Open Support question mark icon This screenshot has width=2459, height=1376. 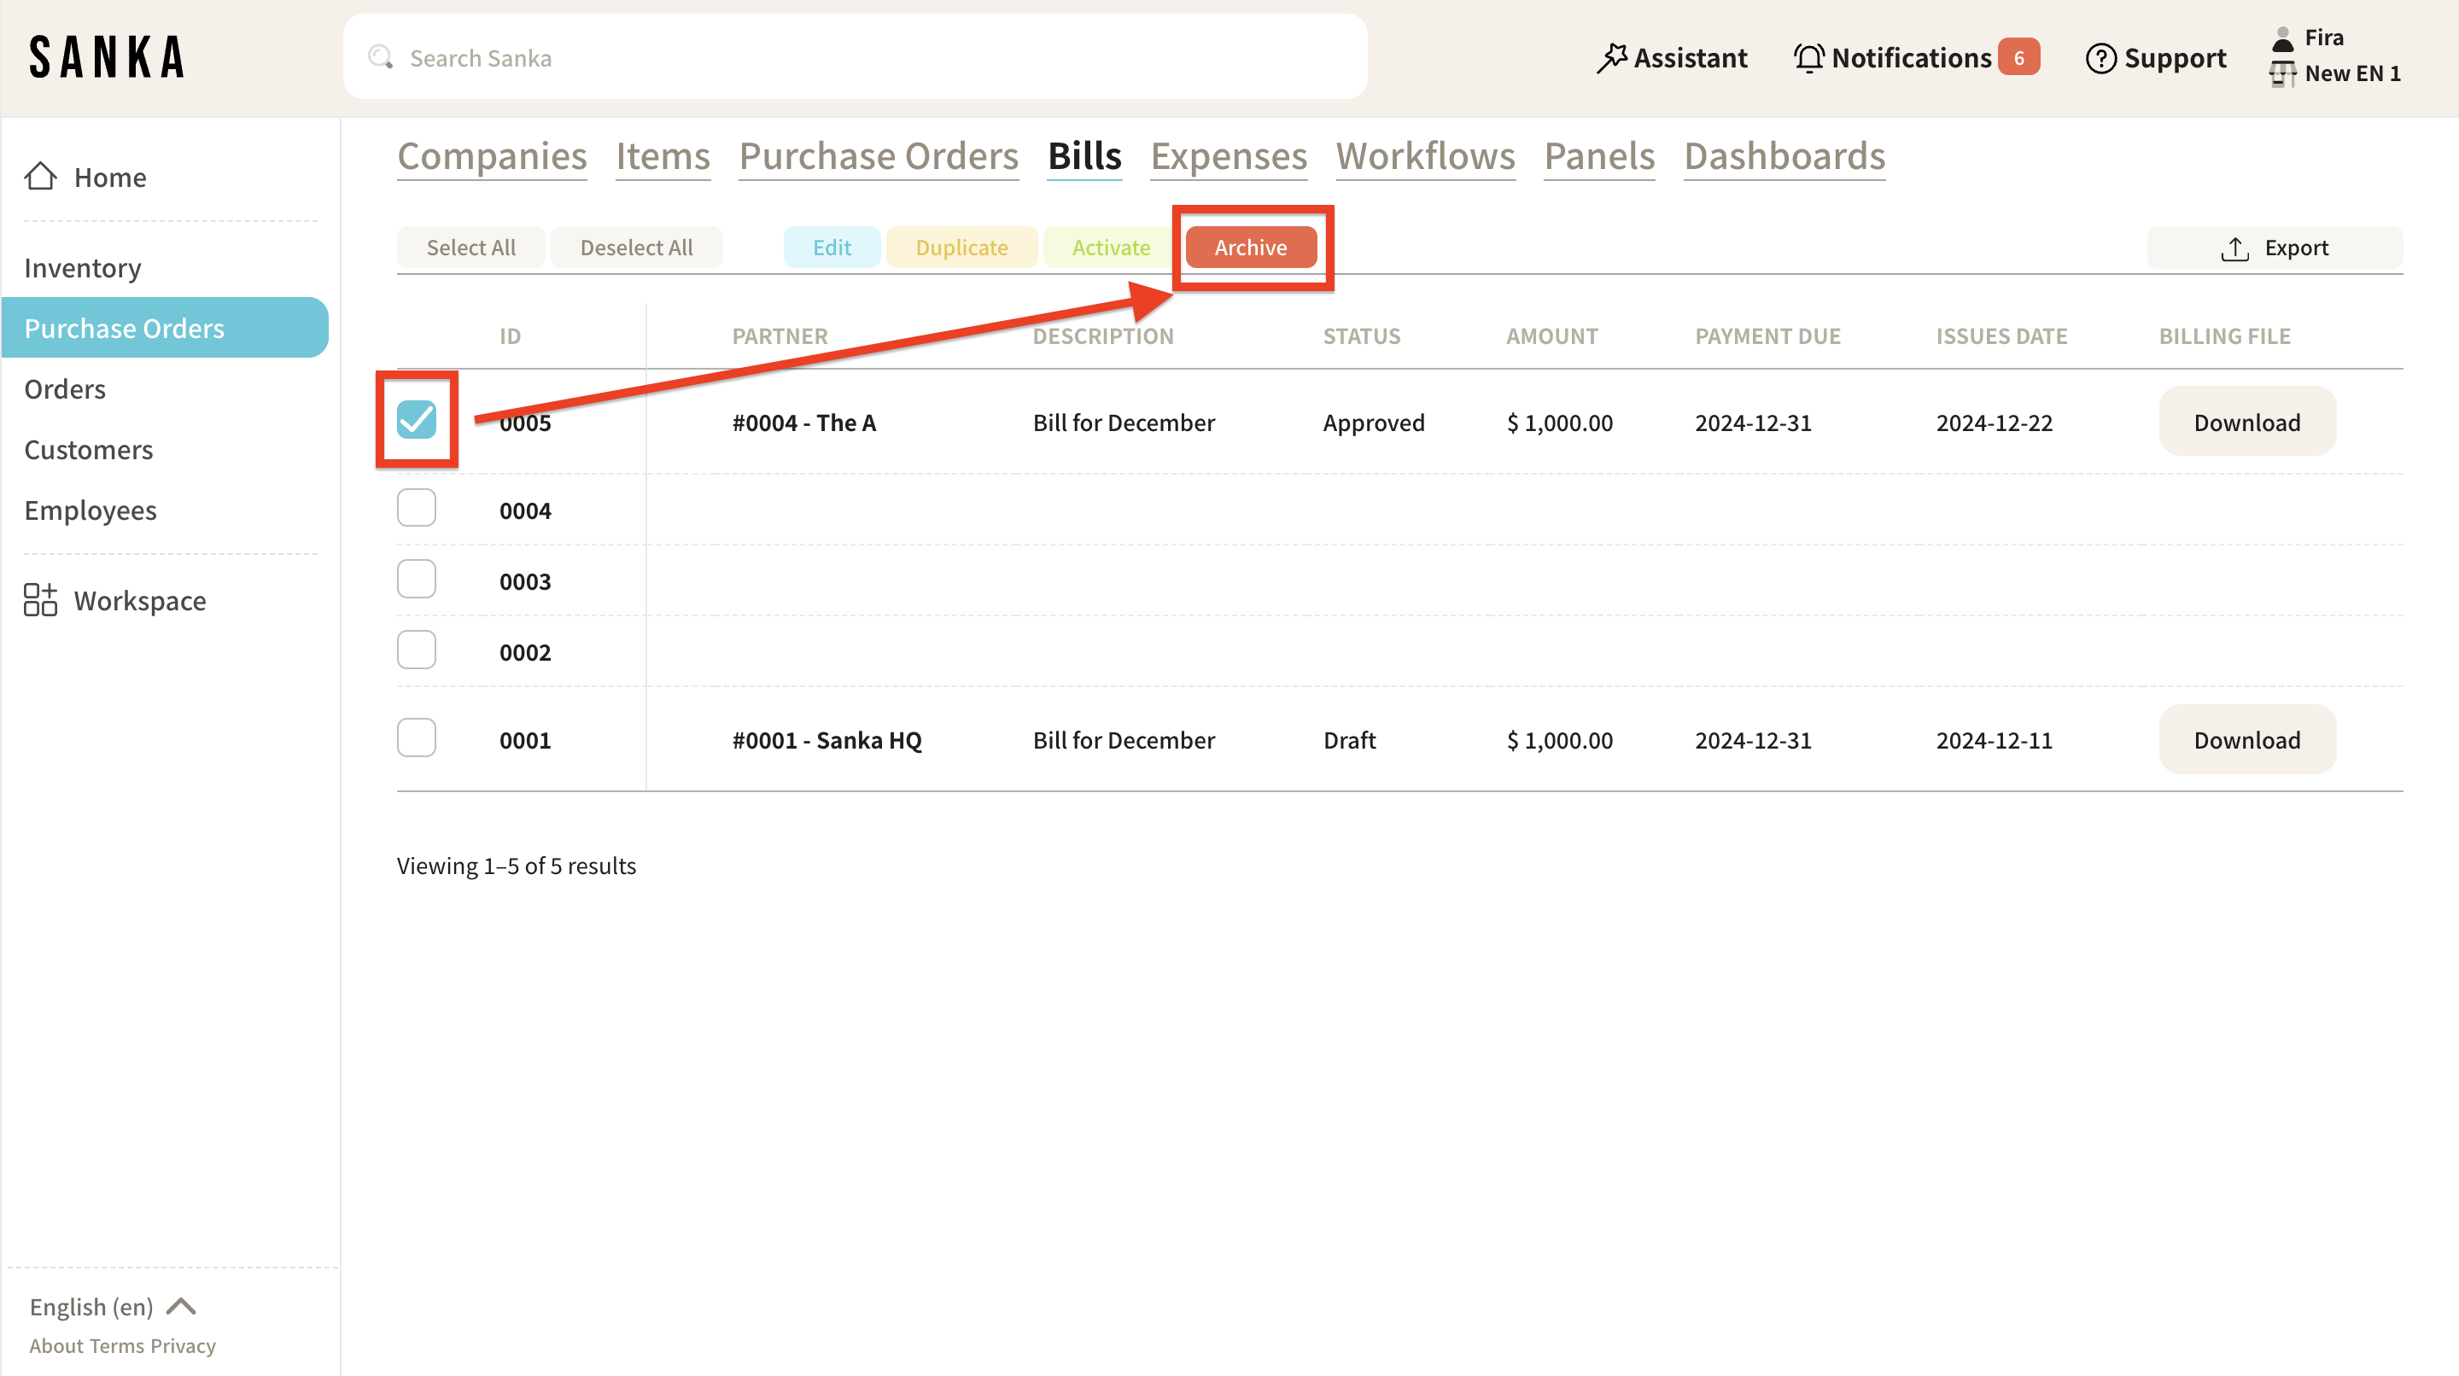(2100, 58)
